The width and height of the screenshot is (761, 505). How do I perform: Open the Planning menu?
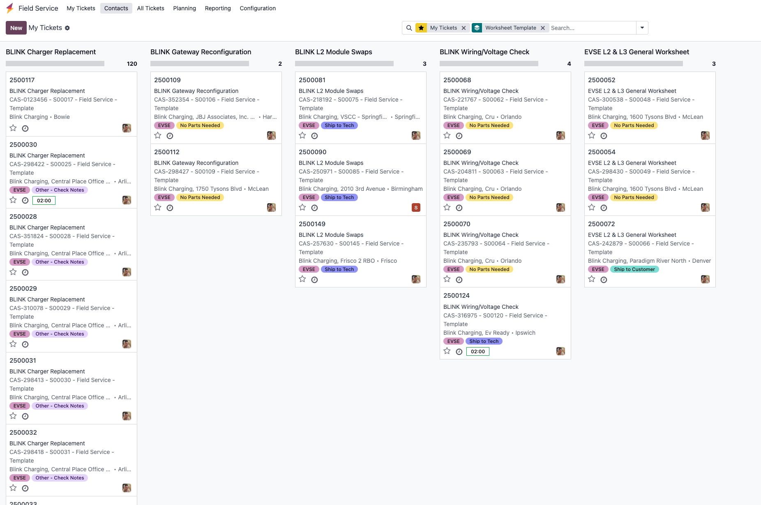(x=184, y=8)
